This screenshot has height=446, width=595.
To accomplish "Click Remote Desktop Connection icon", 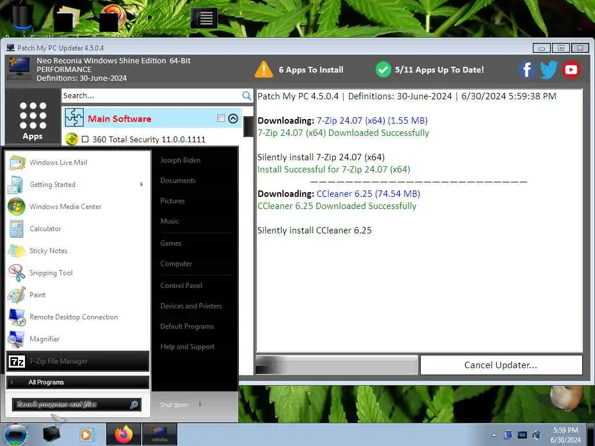I will point(17,317).
